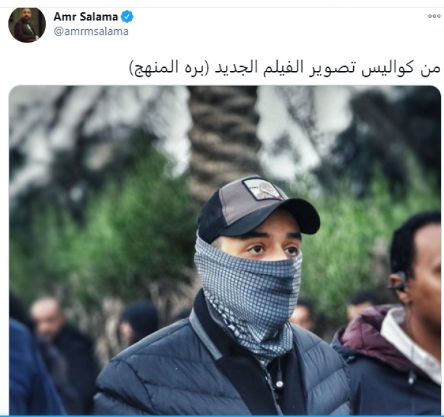Viewport: 444px width, 417px height.
Task: Click the patch logo on the cap
Action: click(x=263, y=189)
